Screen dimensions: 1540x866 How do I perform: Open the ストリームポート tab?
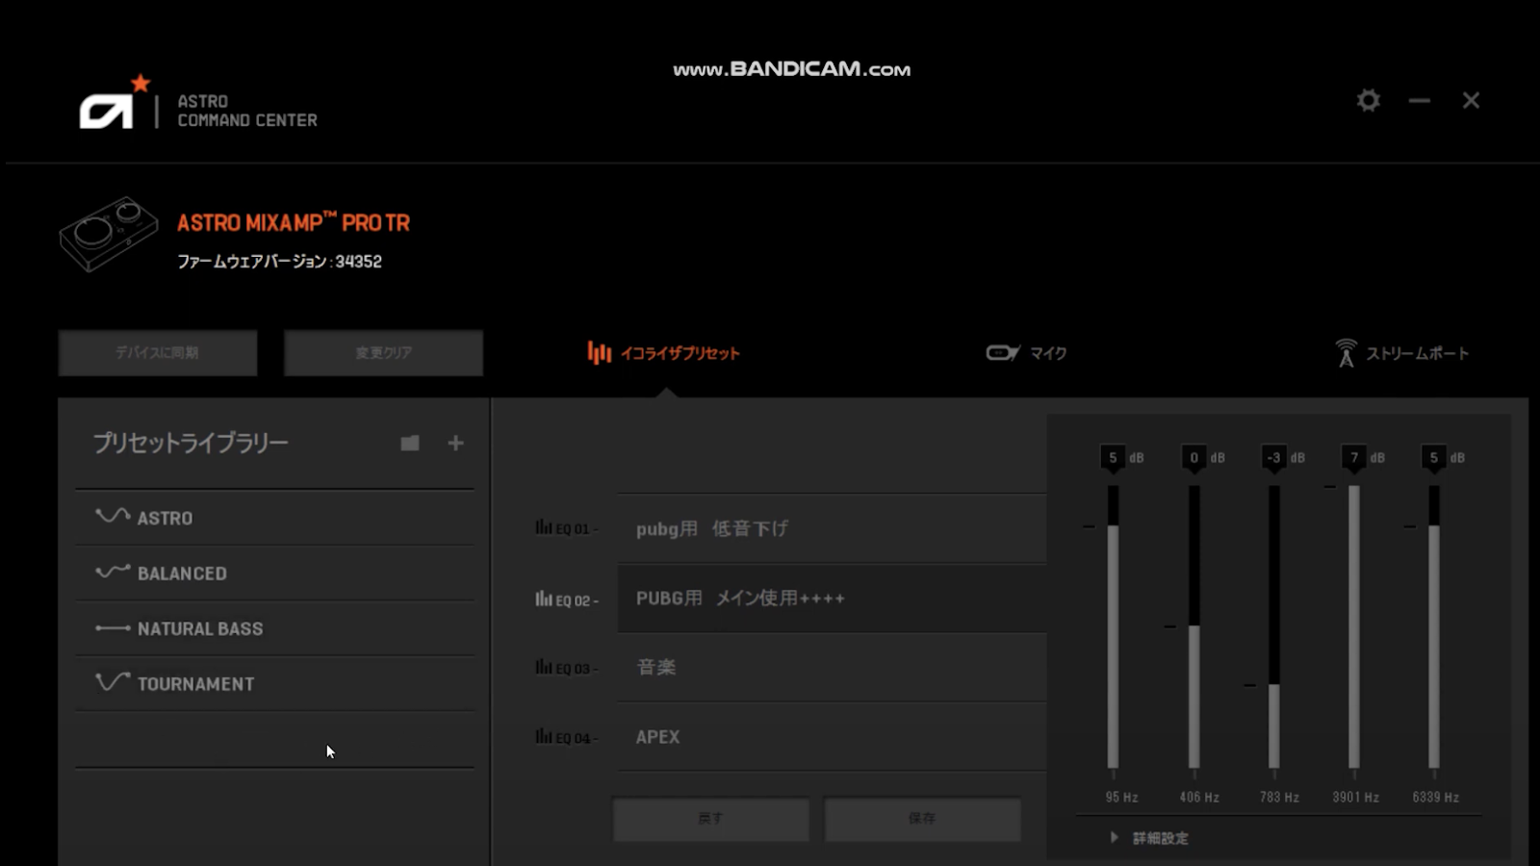click(x=1402, y=353)
